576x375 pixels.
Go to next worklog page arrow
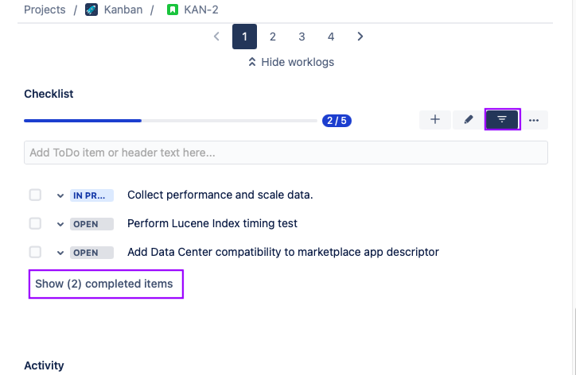[360, 37]
